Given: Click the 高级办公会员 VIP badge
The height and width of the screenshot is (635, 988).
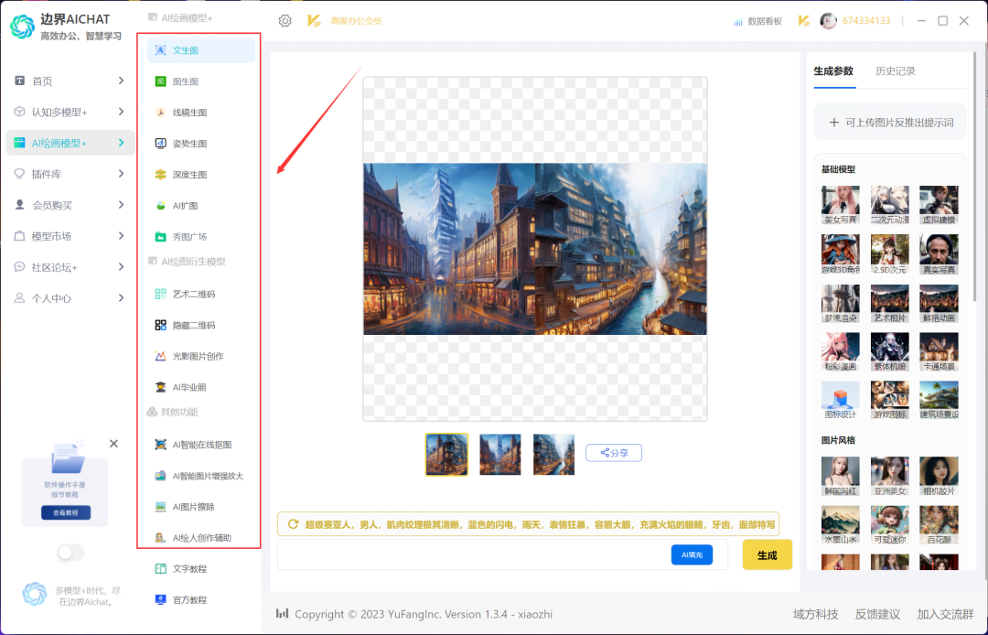Looking at the screenshot, I should pos(344,21).
